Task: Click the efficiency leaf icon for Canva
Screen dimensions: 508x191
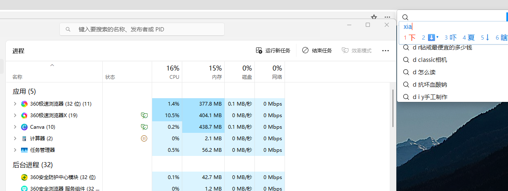Action: (144, 127)
